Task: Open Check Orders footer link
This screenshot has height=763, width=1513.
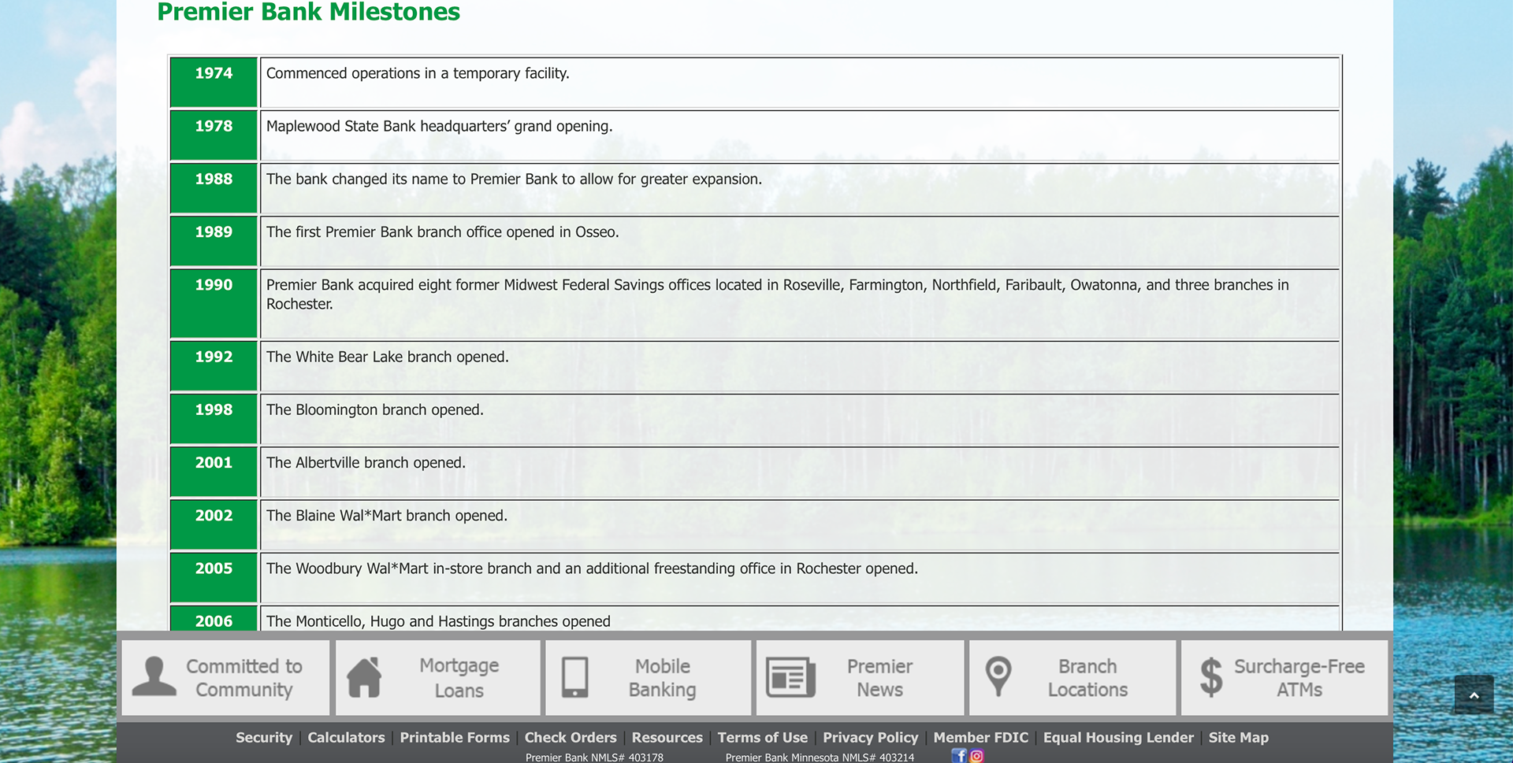Action: point(571,738)
